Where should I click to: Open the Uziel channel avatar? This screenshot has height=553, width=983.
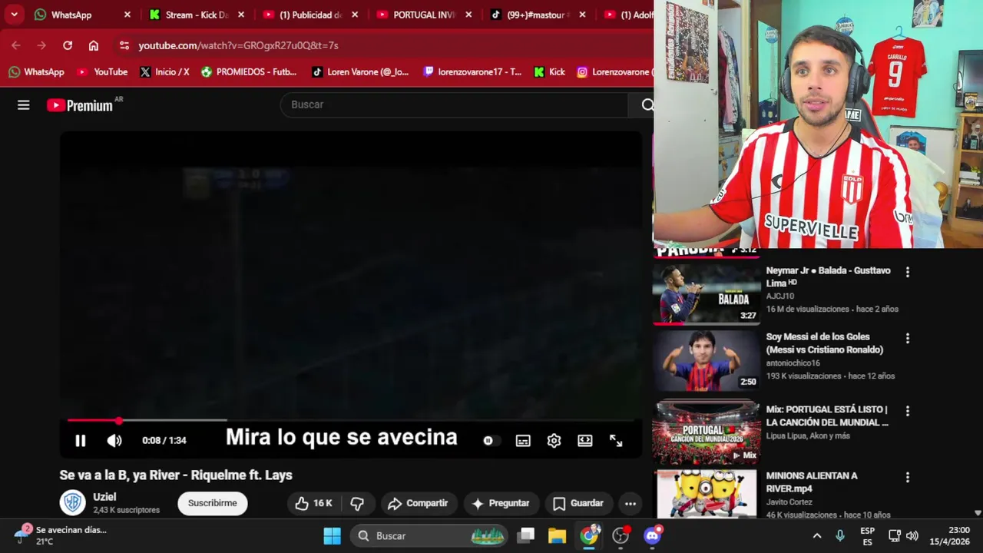click(73, 502)
